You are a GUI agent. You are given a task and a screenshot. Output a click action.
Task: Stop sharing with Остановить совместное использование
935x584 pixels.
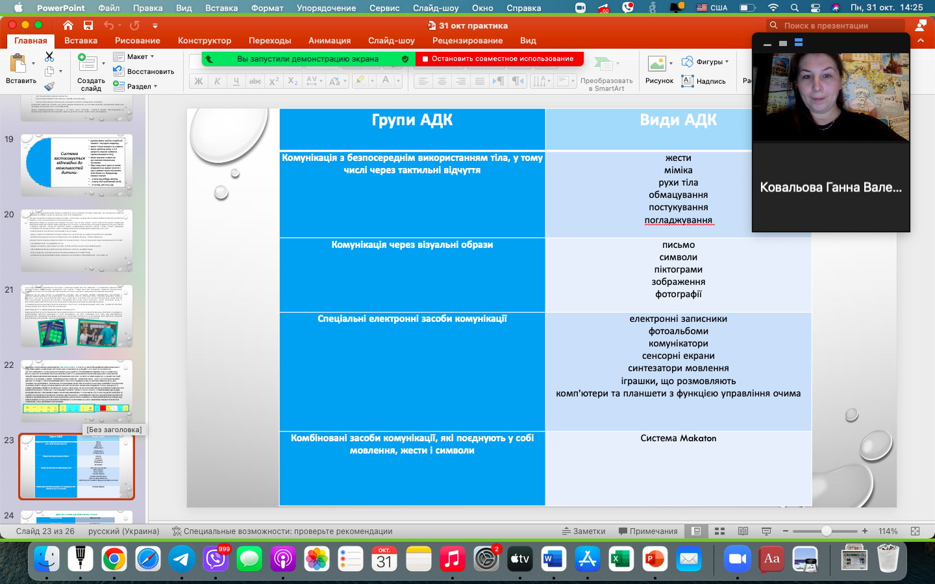click(x=499, y=58)
